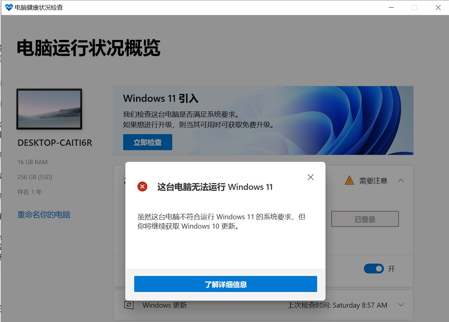Turn off the 开 toggle switch
This screenshot has width=449, height=322.
(x=374, y=269)
